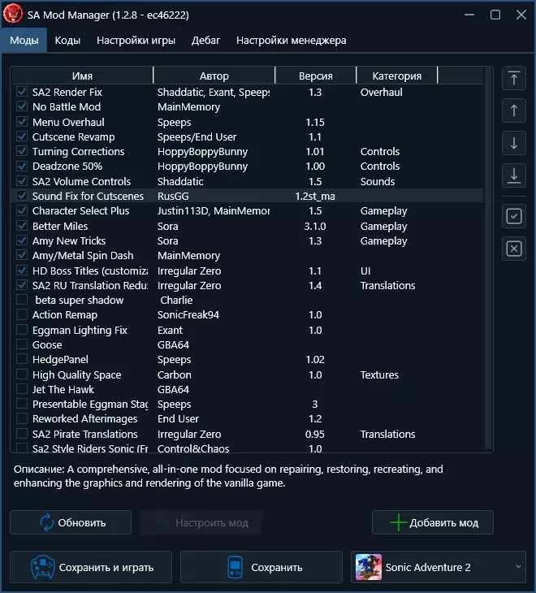Screen dimensions: 536x593
Task: Disable the Amy New Tricks mod
Action: pyautogui.click(x=22, y=240)
